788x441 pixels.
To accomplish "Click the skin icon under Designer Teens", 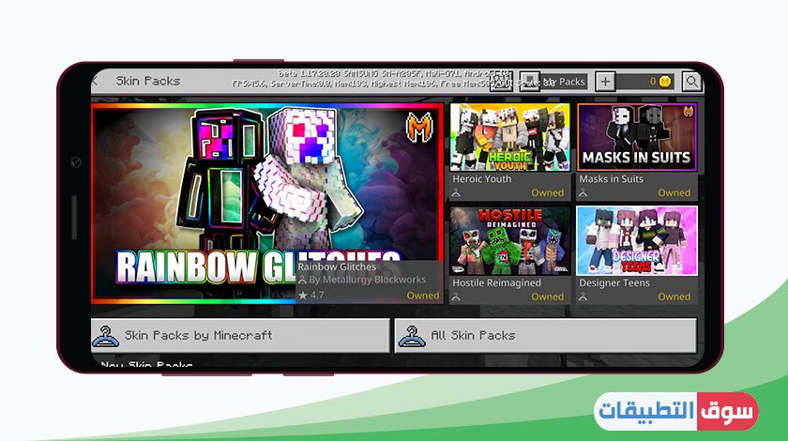I will click(583, 297).
